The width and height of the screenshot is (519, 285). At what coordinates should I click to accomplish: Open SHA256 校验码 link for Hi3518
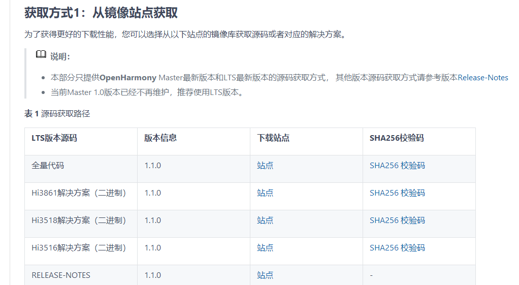pos(397,220)
